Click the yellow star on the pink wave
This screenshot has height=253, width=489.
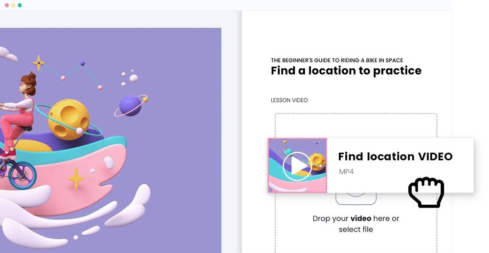(x=76, y=179)
